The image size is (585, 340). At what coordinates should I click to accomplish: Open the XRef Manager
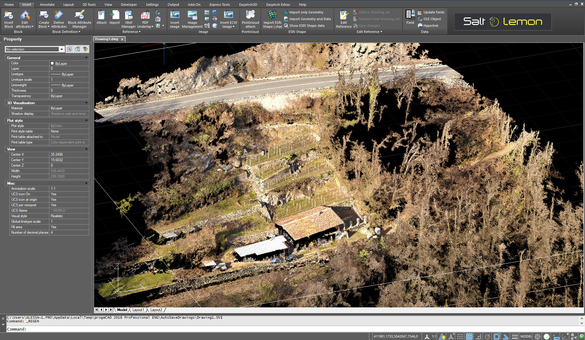click(x=129, y=15)
